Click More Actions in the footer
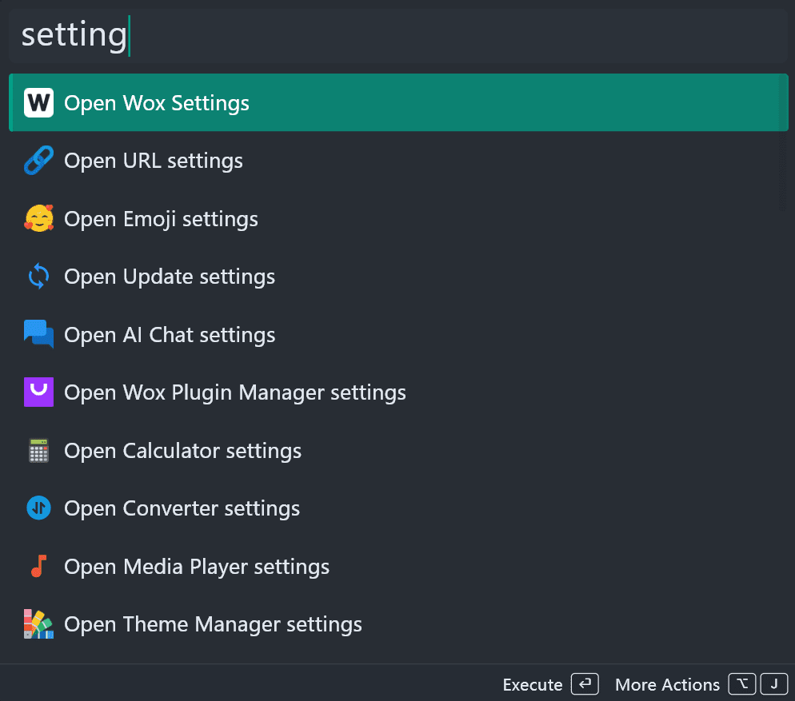This screenshot has width=795, height=701. click(x=701, y=684)
